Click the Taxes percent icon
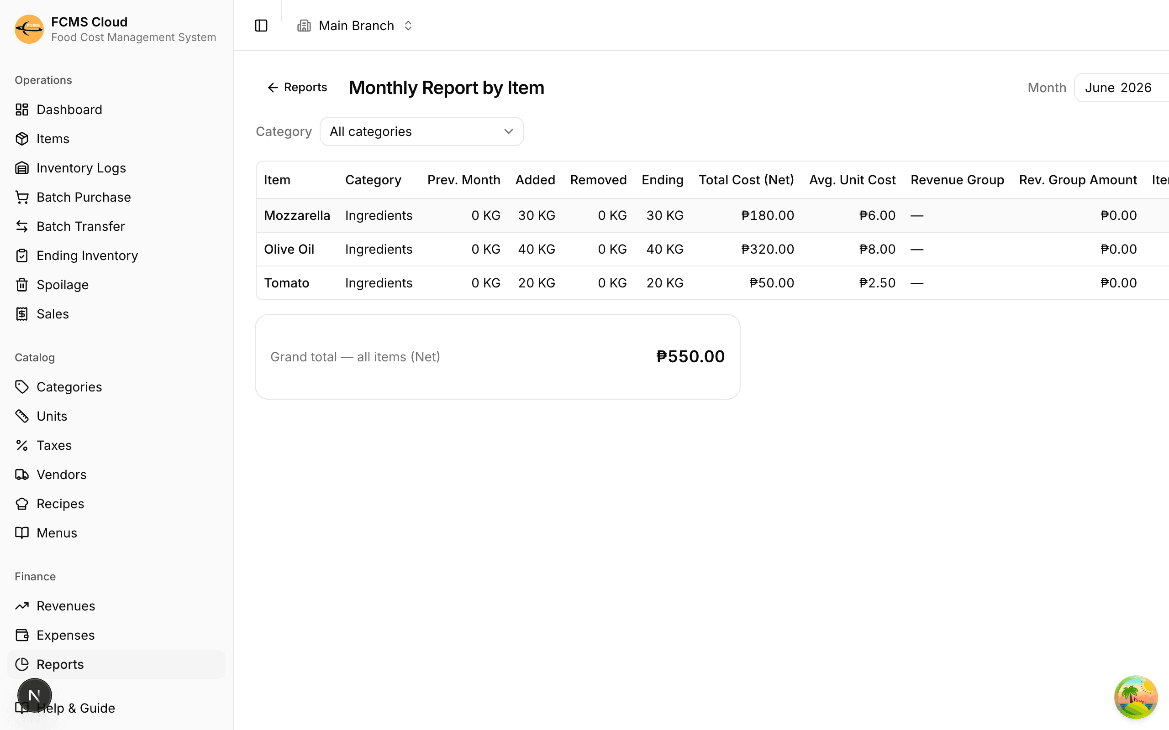The image size is (1169, 730). [22, 445]
